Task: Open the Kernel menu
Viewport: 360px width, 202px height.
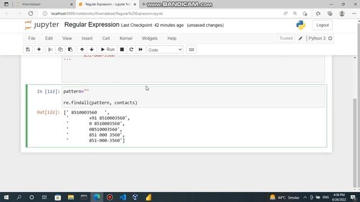Action: (126, 39)
